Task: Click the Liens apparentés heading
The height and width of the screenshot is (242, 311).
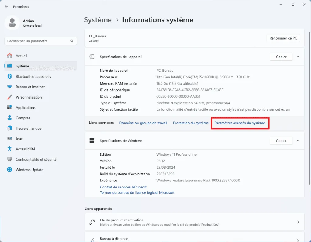Action: (98, 209)
